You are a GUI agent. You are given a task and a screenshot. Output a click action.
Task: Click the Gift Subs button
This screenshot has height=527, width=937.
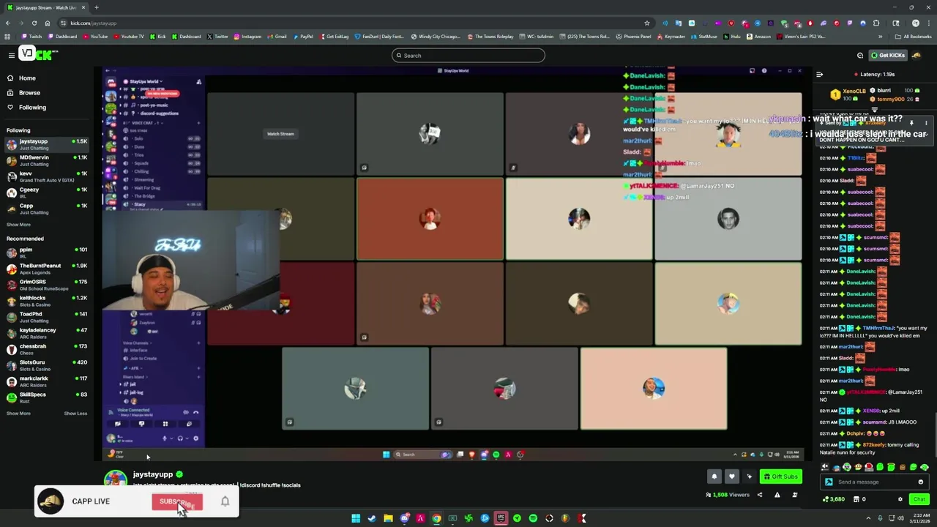(x=780, y=476)
